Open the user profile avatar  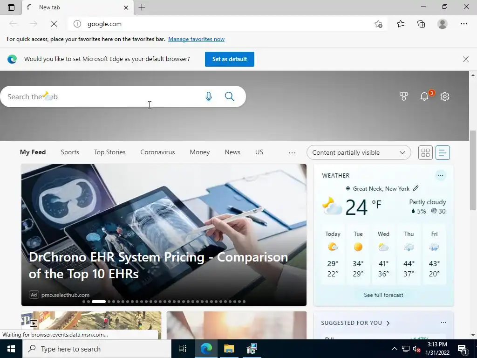coord(443,24)
